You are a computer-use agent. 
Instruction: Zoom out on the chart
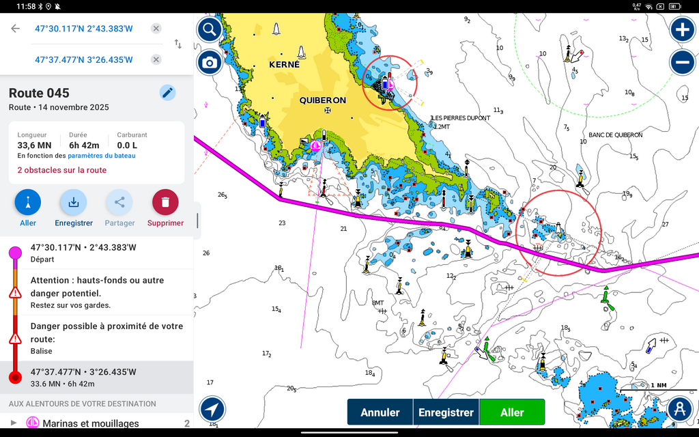682,63
